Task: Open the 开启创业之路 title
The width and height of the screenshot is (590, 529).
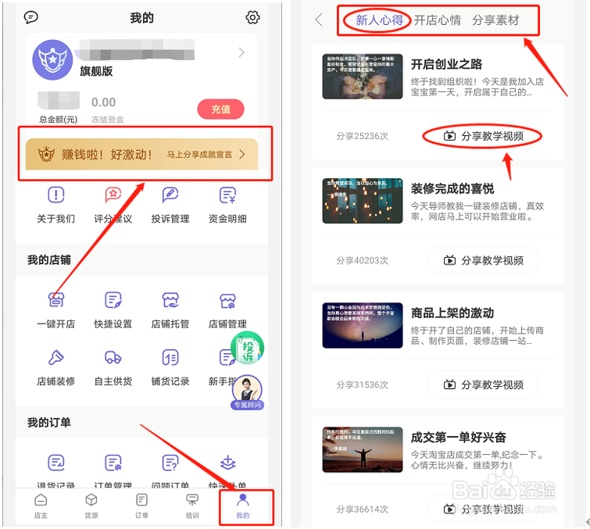Action: pyautogui.click(x=446, y=64)
